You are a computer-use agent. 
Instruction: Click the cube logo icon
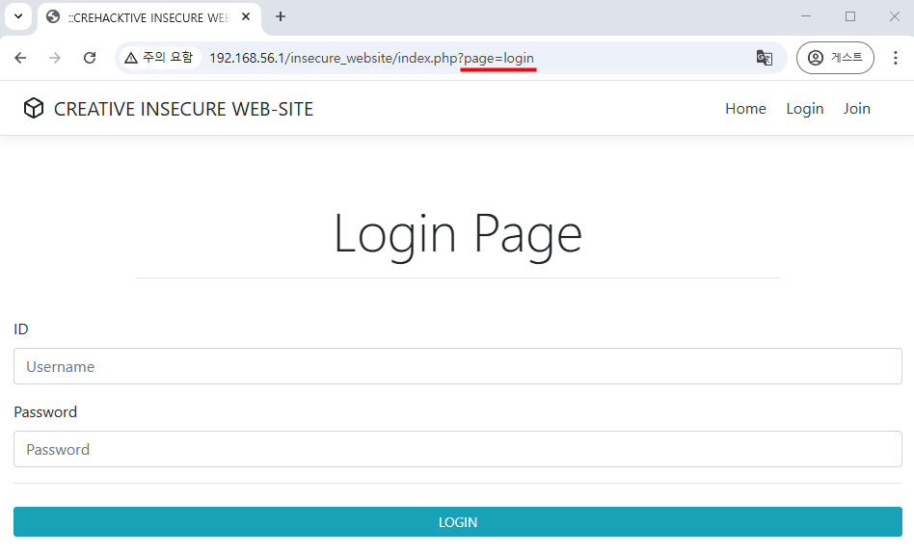33,108
